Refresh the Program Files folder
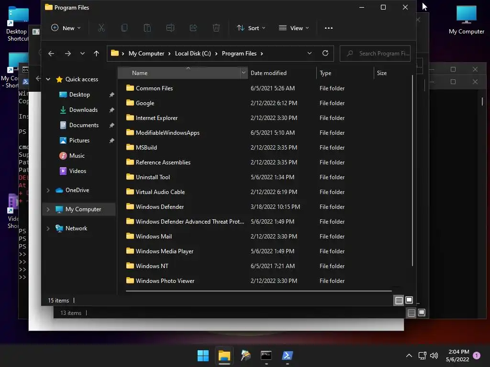Viewport: 490px width, 367px height. pos(325,54)
